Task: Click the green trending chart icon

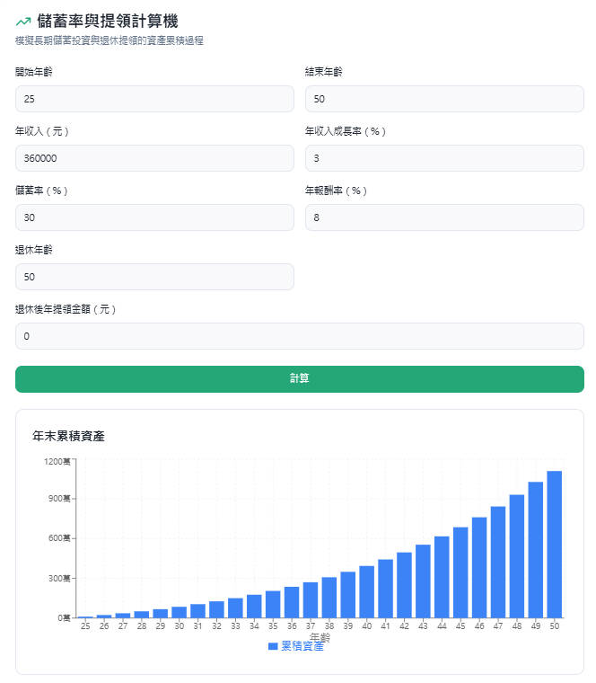Action: click(23, 22)
